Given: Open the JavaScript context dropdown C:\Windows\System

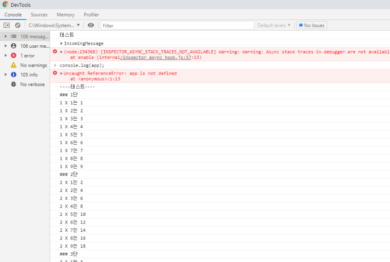Looking at the screenshot, I should coord(54,25).
